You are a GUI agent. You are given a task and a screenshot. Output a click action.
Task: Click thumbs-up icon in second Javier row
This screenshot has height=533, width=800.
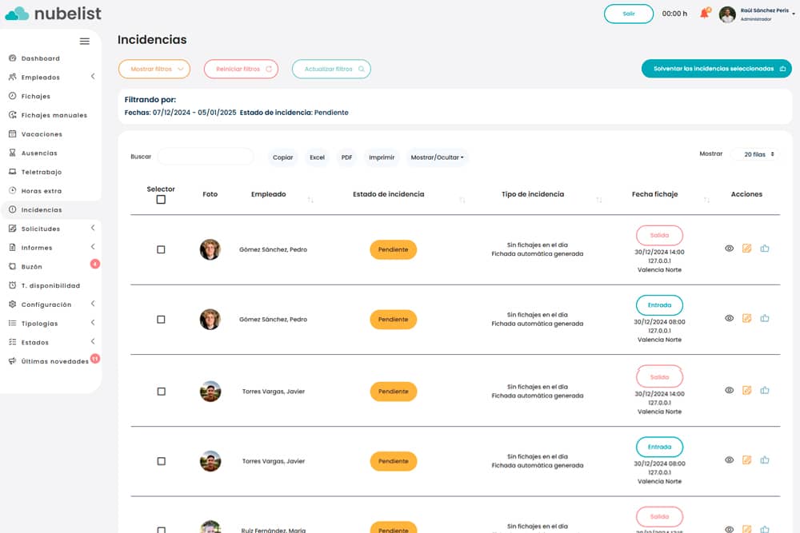point(765,460)
